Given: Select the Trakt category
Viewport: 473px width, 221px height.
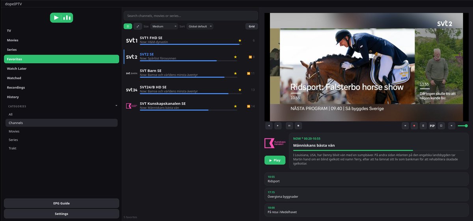Looking at the screenshot, I should click(61, 148).
